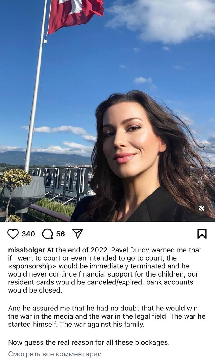Viewport: 215px width, 359px height.
Task: Like the post with the heart icon
Action: coord(13,234)
